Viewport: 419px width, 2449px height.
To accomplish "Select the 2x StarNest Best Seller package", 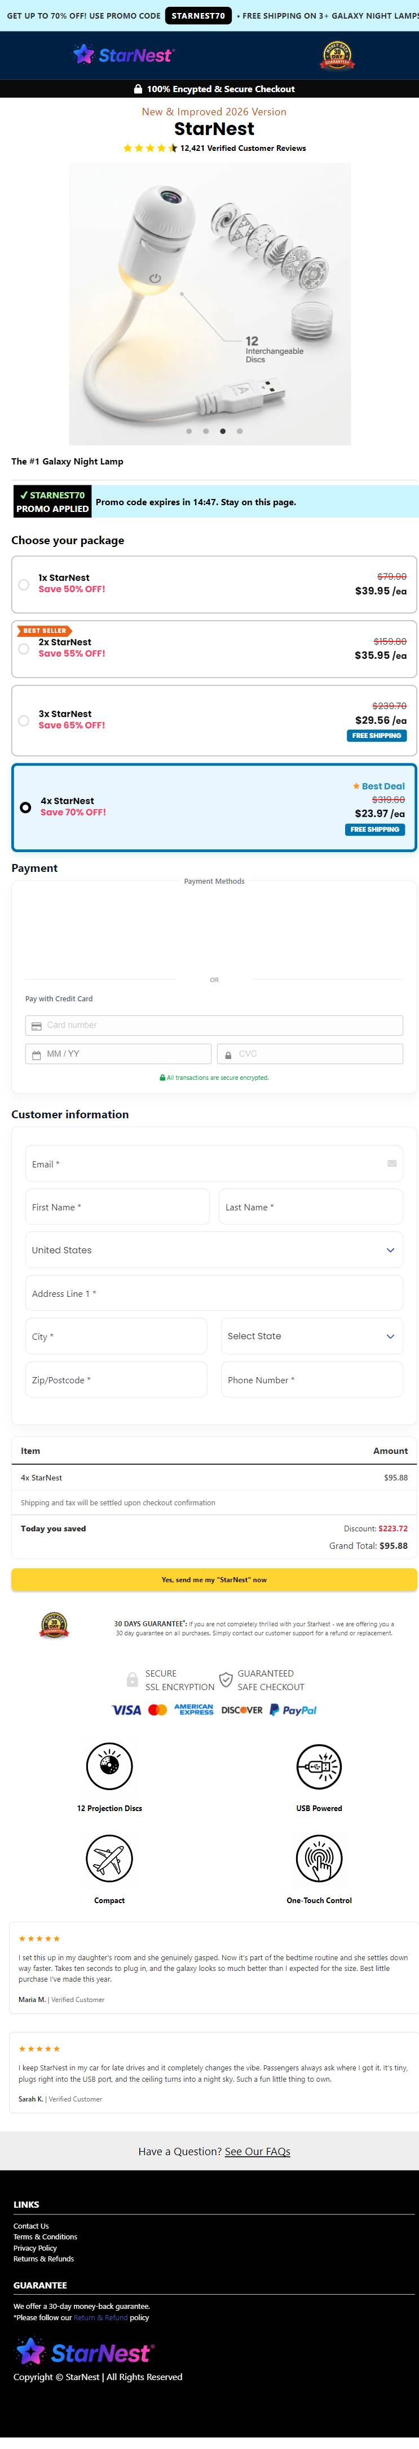I will 214,649.
